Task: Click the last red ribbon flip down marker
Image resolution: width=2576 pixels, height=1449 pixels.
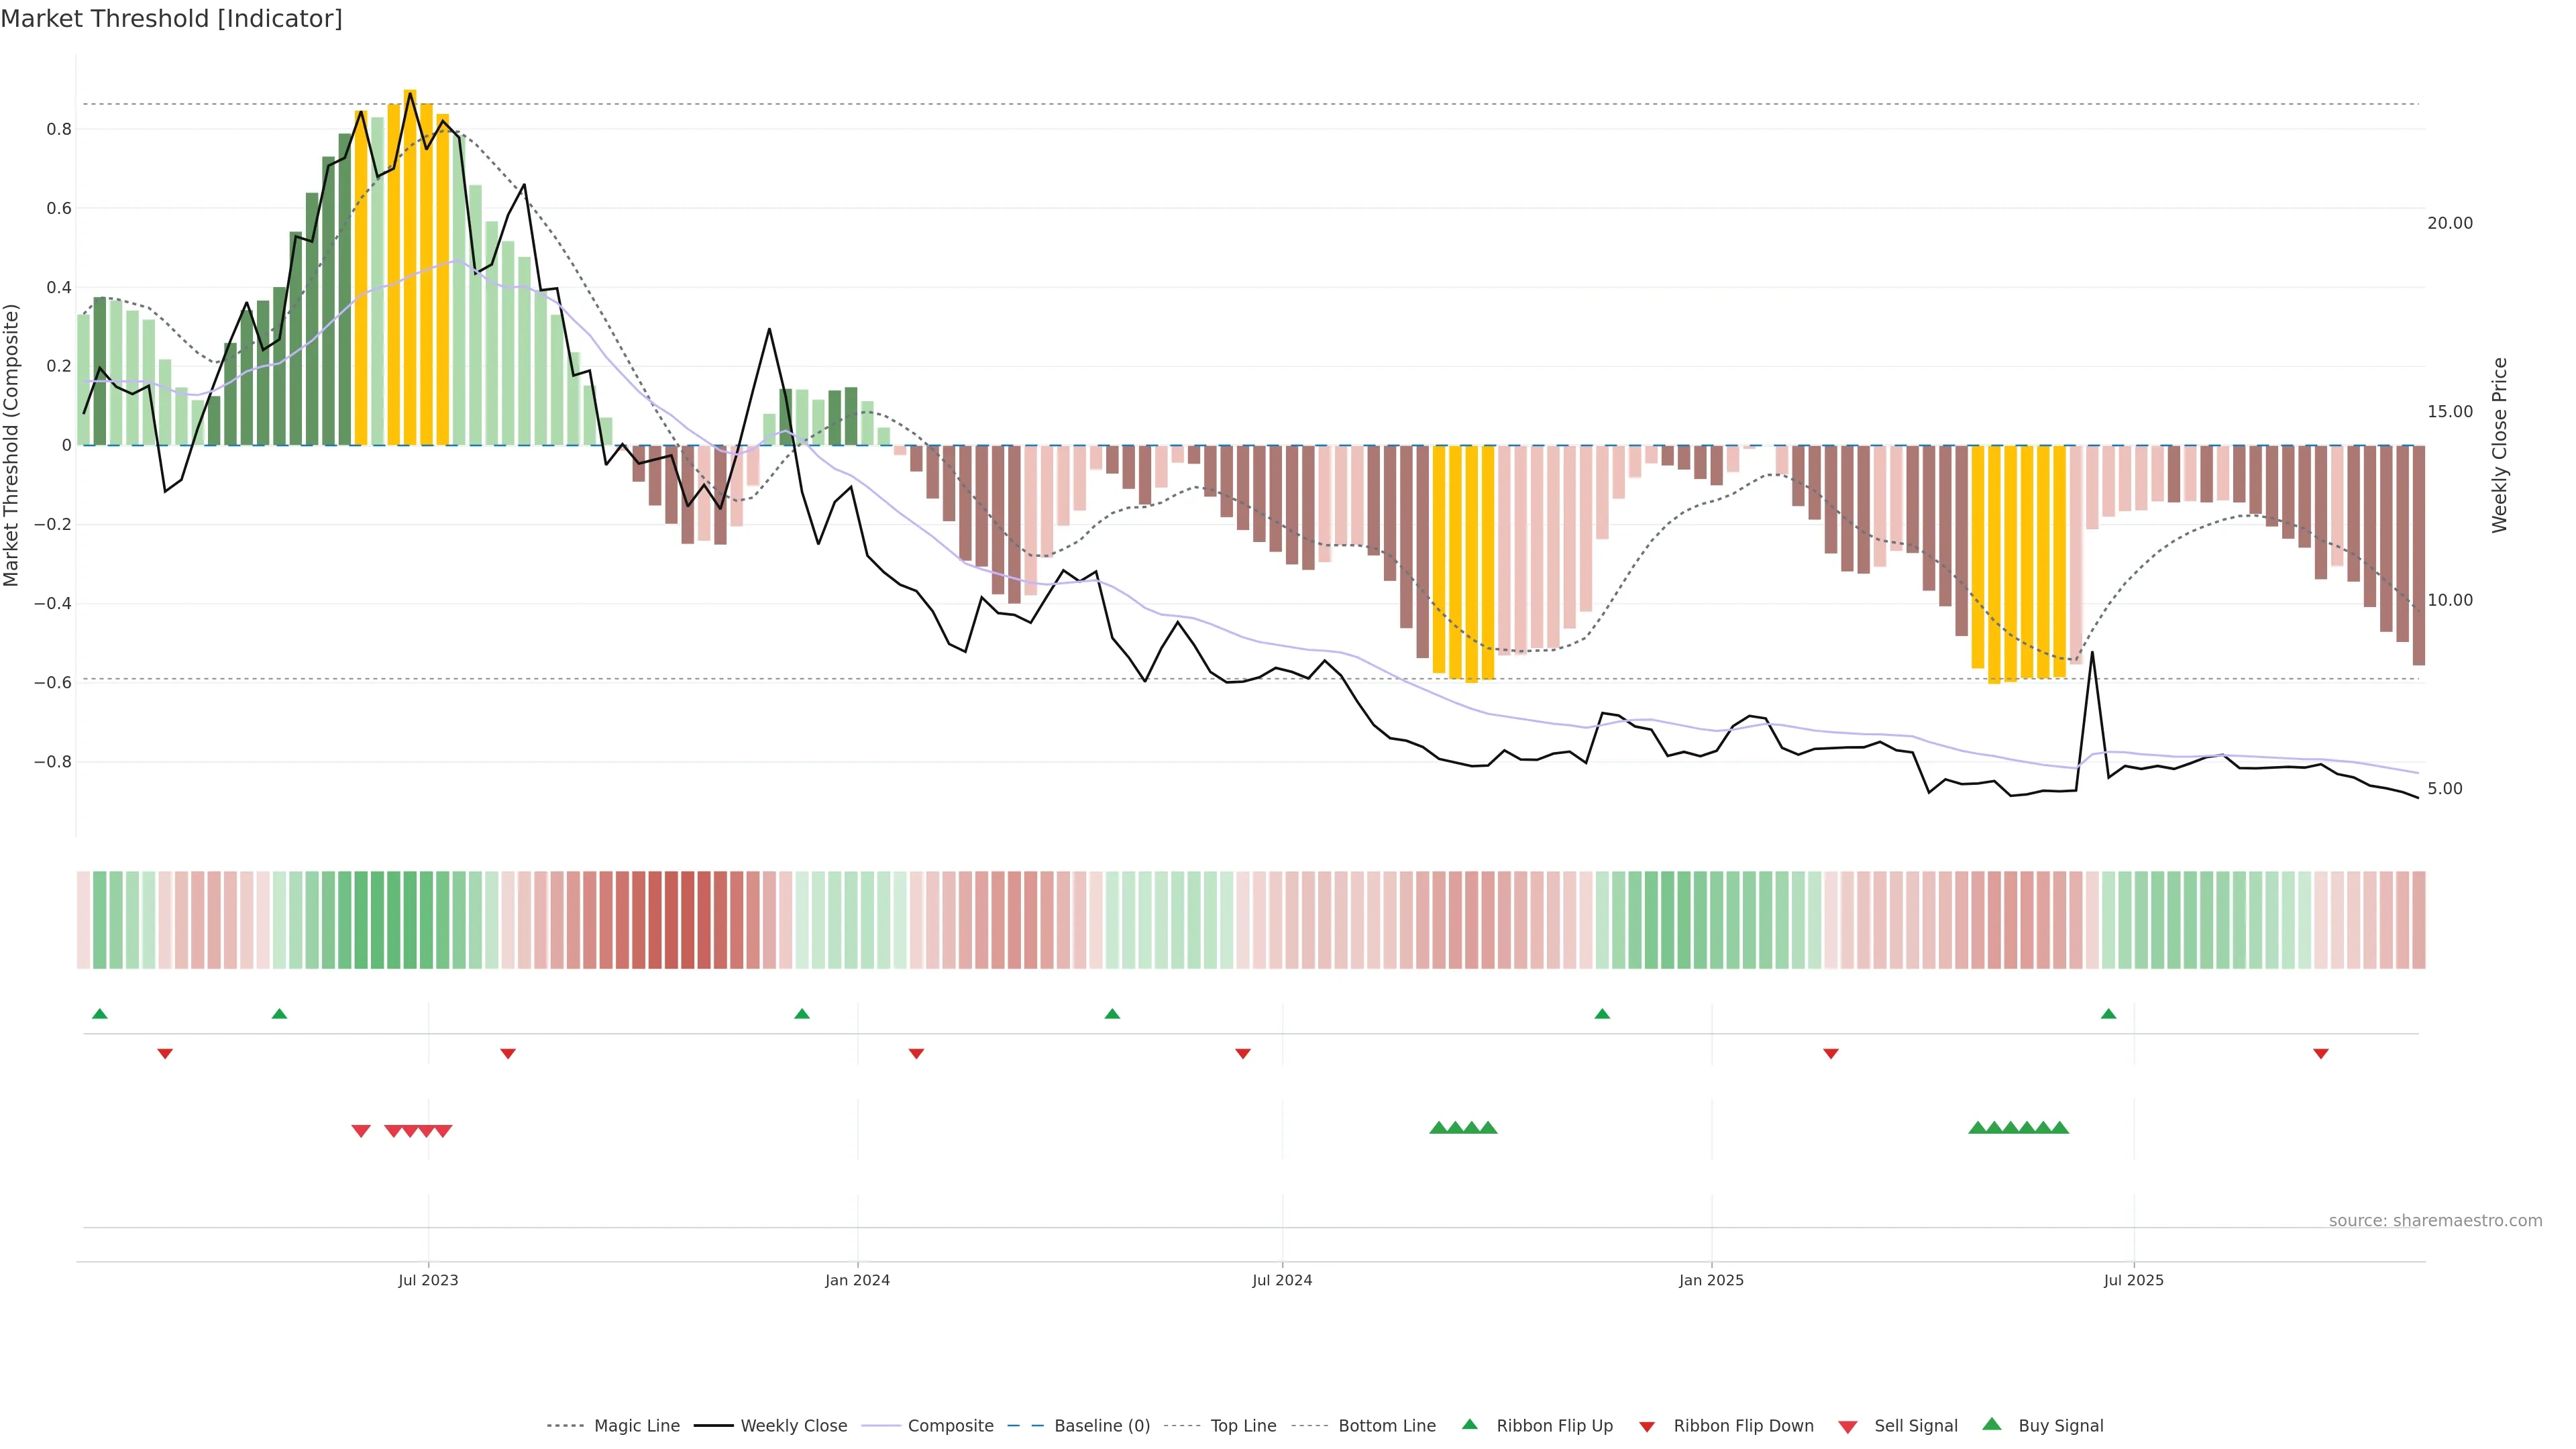Action: click(2321, 1053)
